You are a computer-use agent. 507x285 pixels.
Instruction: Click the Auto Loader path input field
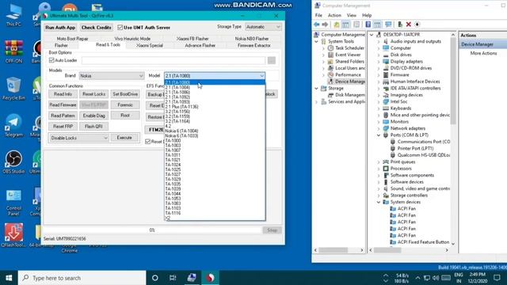(x=173, y=60)
